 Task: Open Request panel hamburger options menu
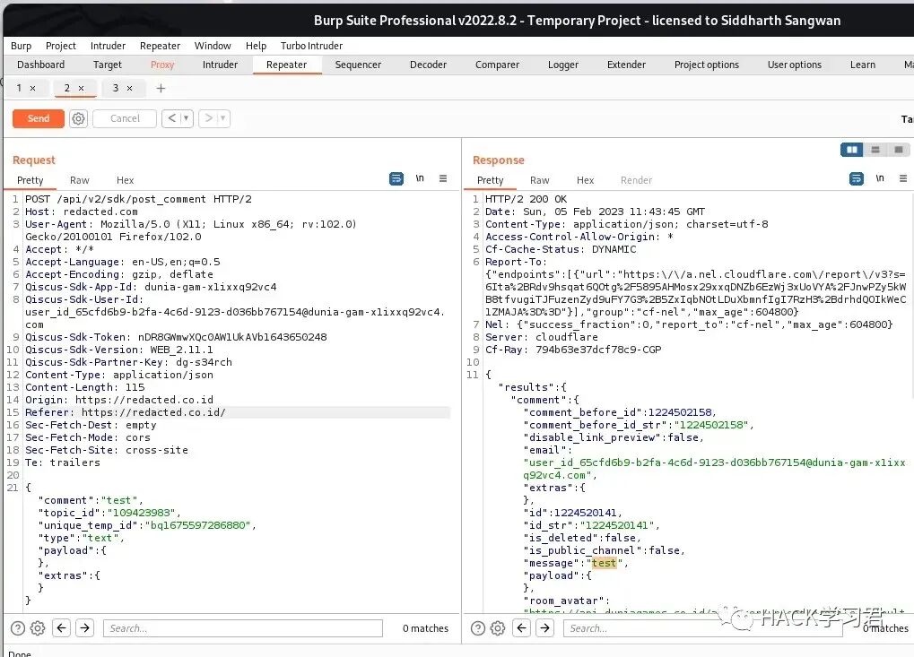(x=443, y=178)
